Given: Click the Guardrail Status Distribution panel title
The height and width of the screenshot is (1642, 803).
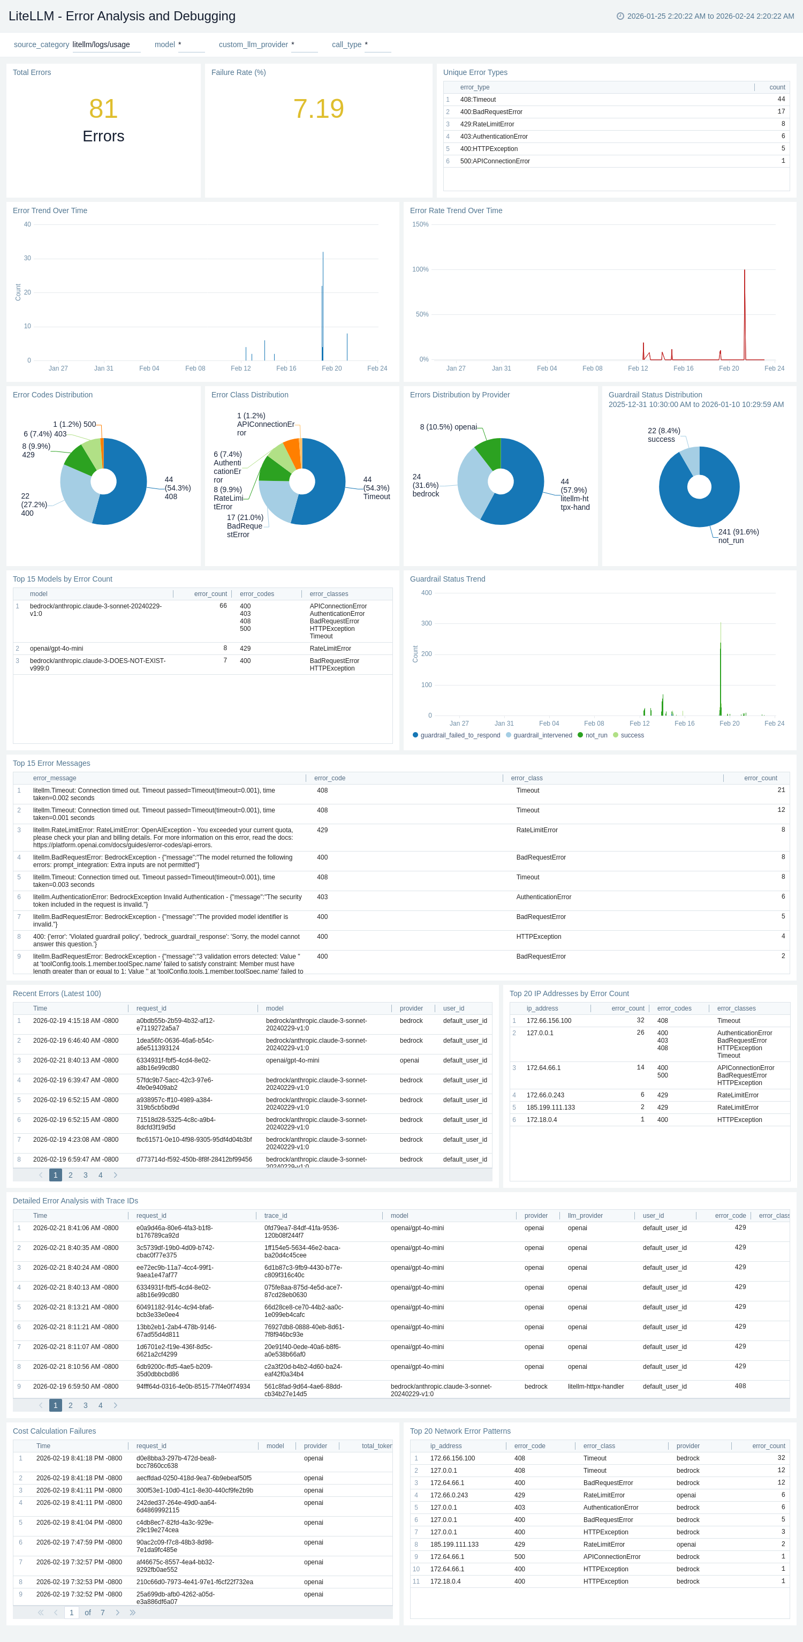Looking at the screenshot, I should (x=655, y=395).
